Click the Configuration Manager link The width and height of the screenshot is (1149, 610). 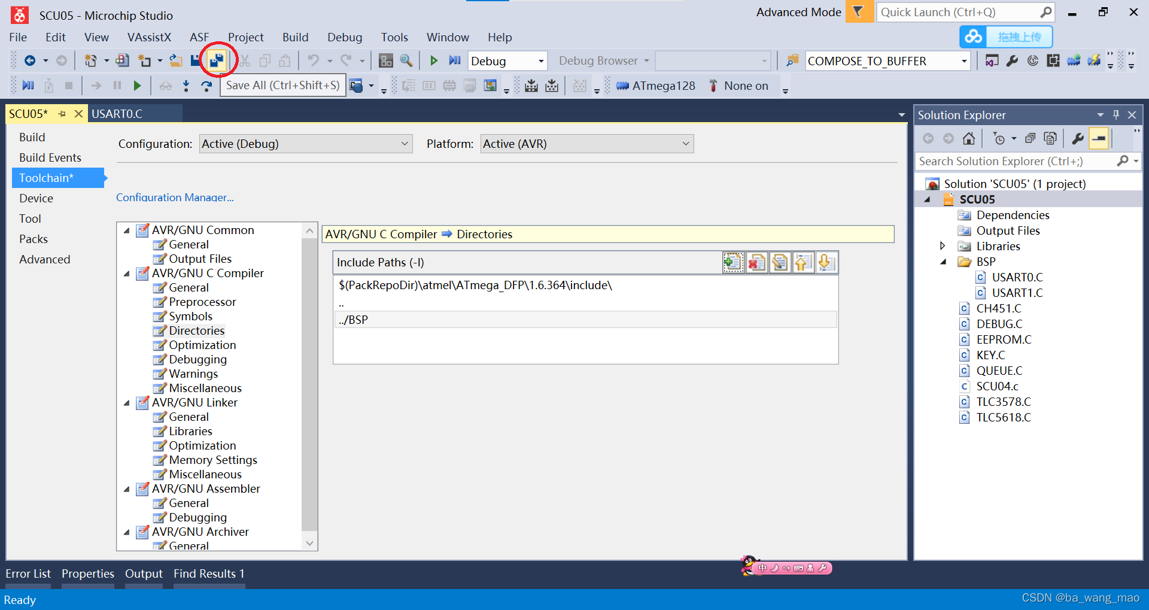pos(175,197)
